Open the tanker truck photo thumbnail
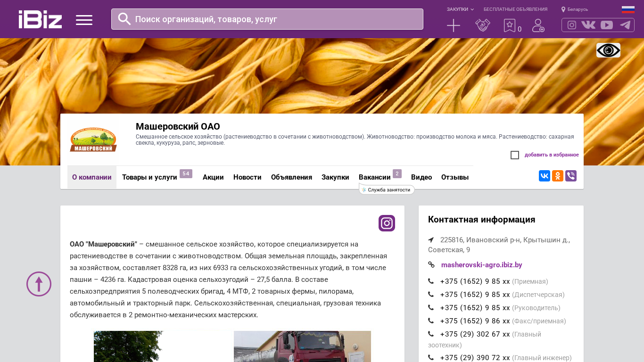 302,346
